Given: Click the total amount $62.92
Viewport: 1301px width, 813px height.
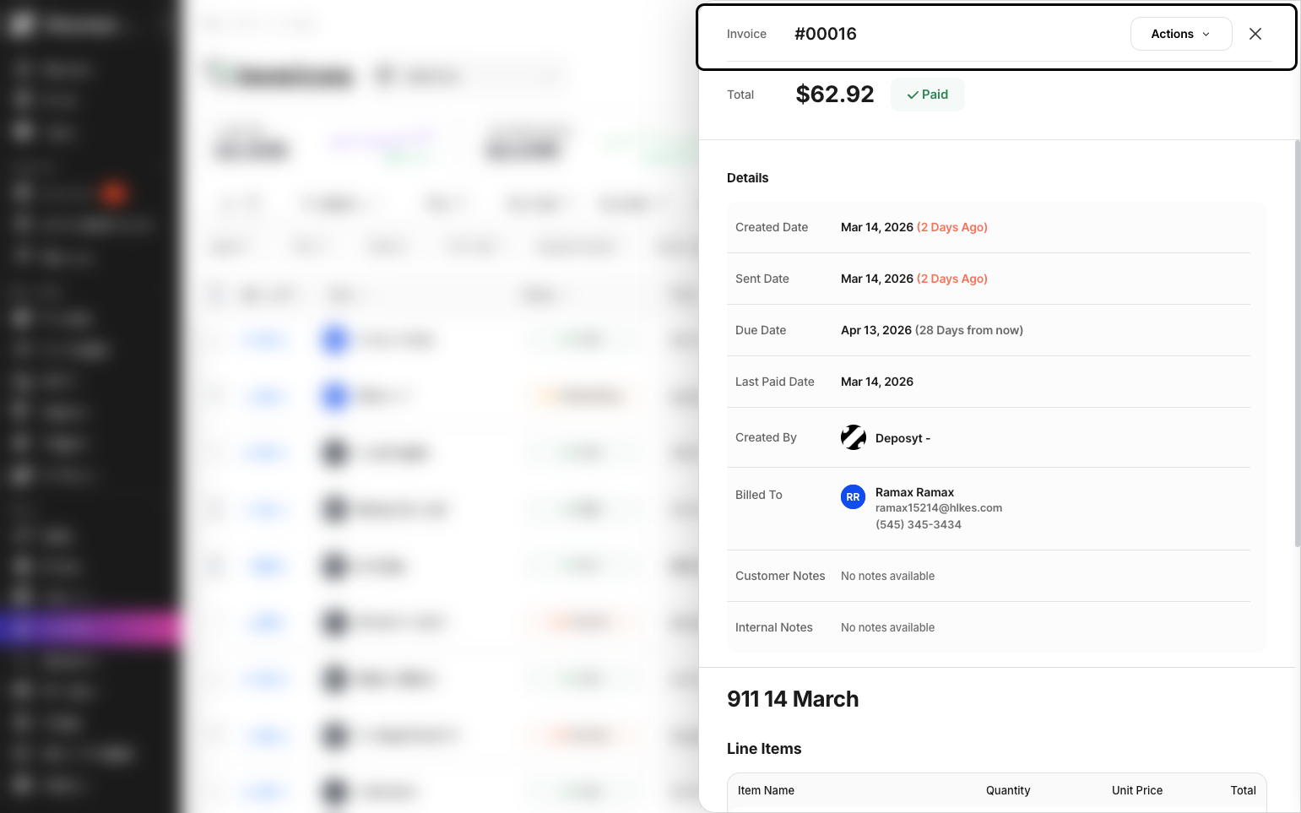Looking at the screenshot, I should (835, 94).
